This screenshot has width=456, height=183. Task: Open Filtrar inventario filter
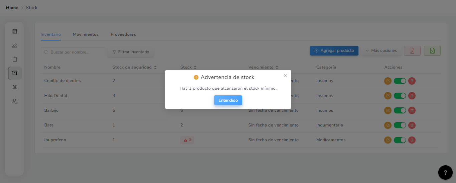pyautogui.click(x=131, y=52)
